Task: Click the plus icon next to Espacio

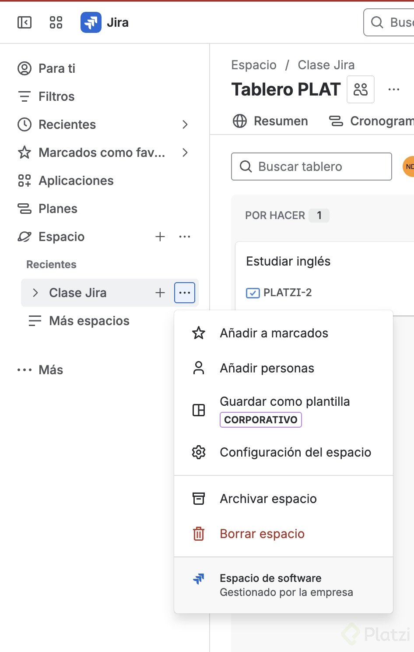Action: click(x=160, y=237)
